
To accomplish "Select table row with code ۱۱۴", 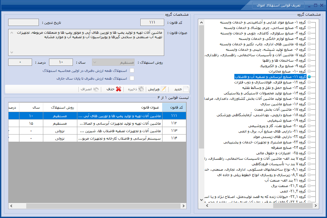I will 97,138.
